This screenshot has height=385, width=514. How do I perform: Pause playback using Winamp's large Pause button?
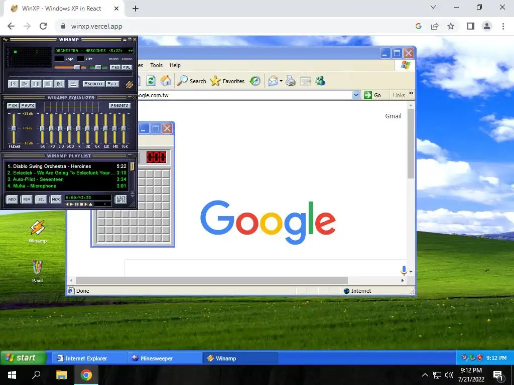[x=36, y=84]
